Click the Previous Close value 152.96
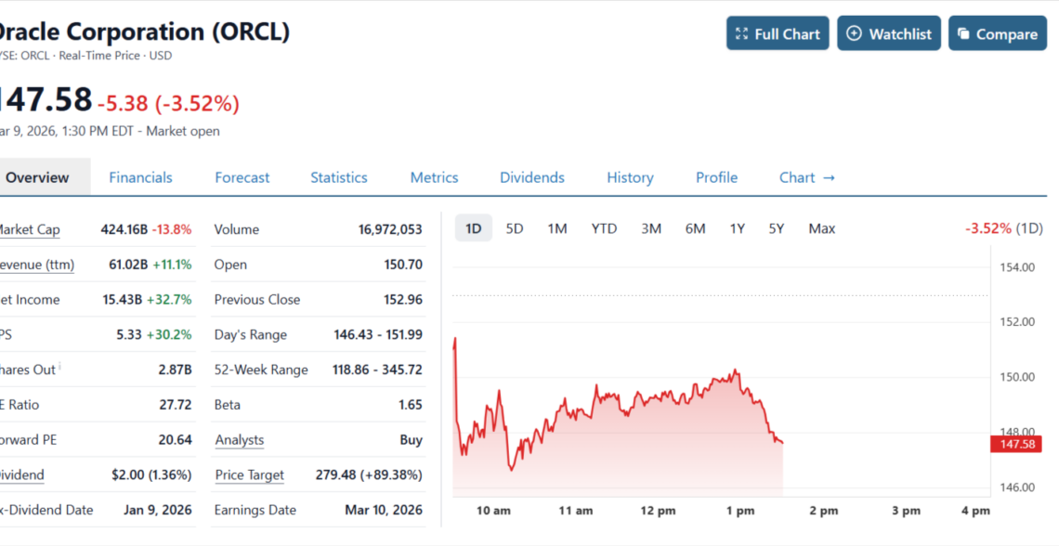Viewport: 1059px width, 546px height. point(403,300)
